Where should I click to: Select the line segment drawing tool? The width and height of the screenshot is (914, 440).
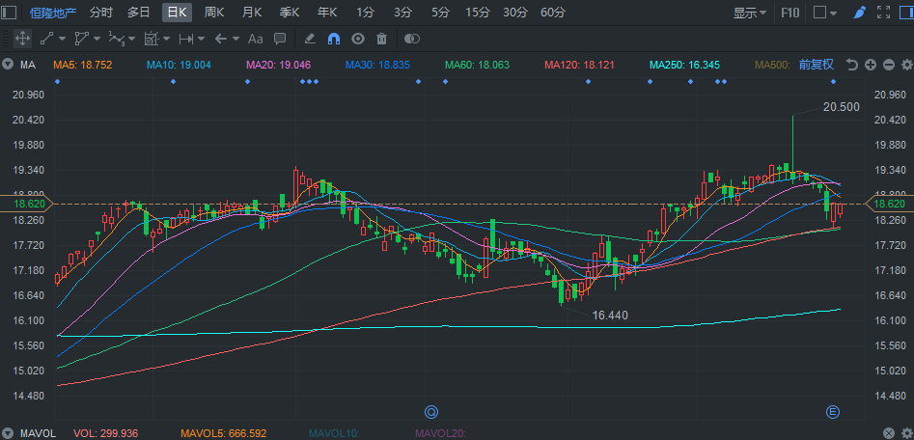point(46,39)
